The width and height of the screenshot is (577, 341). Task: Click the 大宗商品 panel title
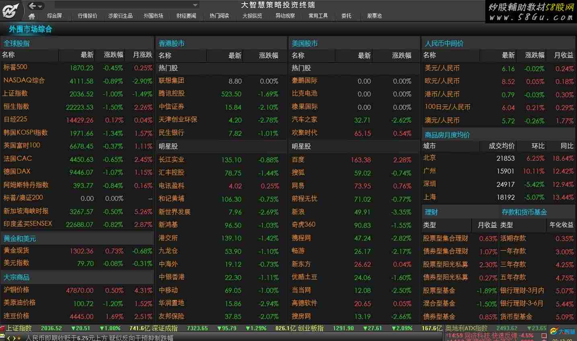point(16,277)
